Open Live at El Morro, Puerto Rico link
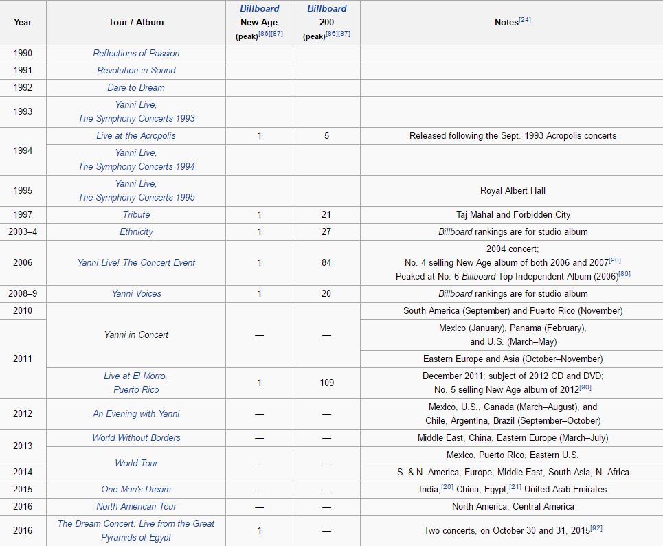 136,383
